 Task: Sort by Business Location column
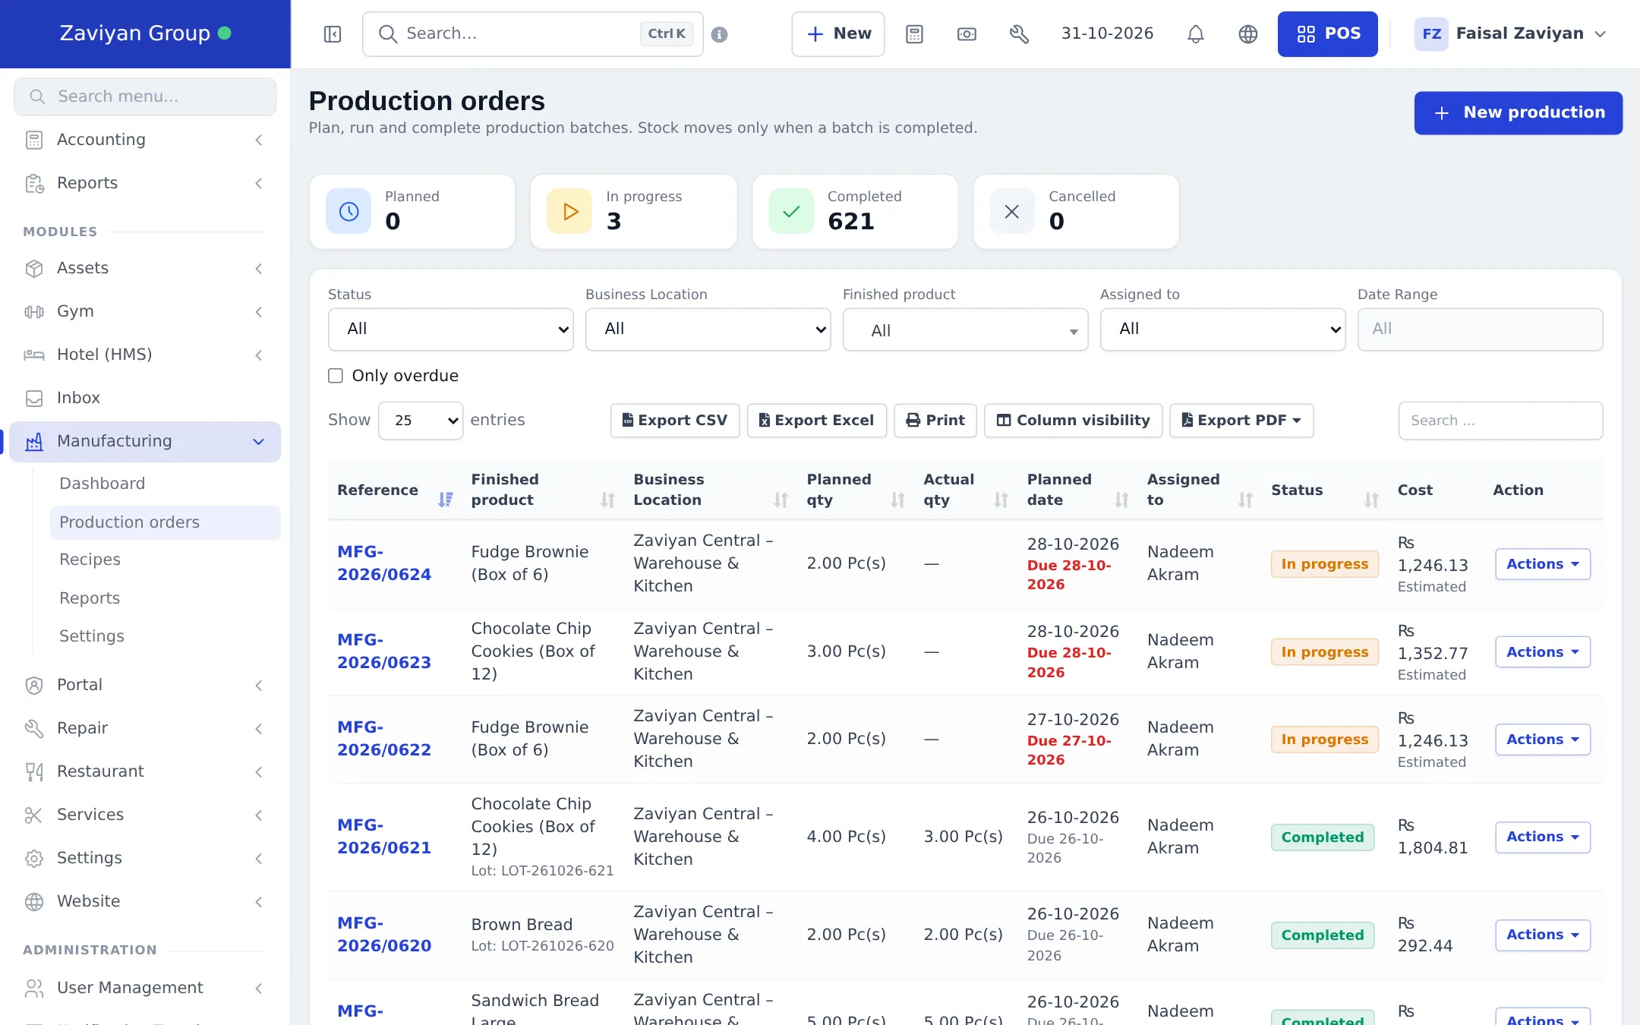[781, 499]
